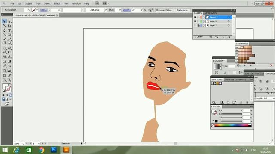Expand Layer 2 disclosure triangle
Image resolution: width=275 pixels, height=154 pixels.
click(x=204, y=17)
